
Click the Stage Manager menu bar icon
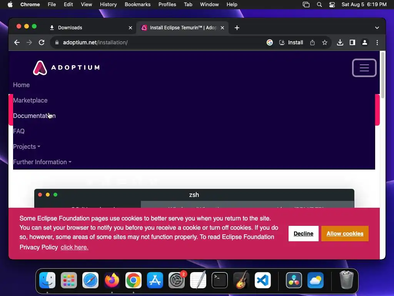(x=306, y=5)
